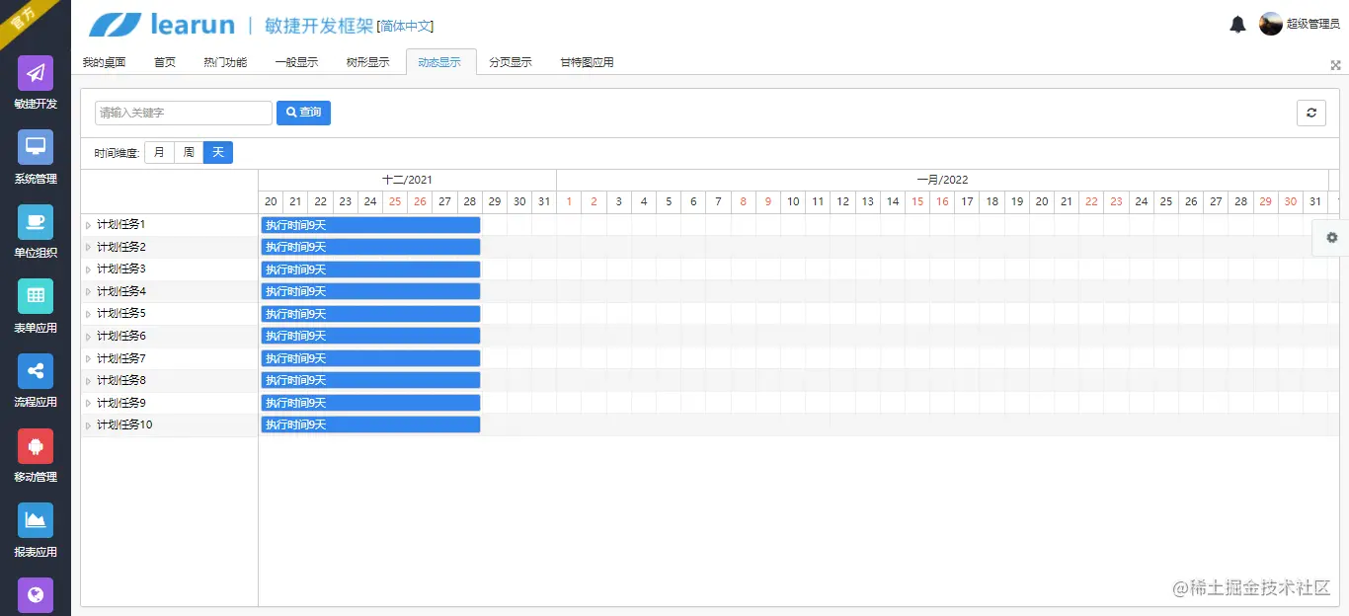Switch the time dimension to 月
This screenshot has height=616, width=1349.
click(x=160, y=152)
